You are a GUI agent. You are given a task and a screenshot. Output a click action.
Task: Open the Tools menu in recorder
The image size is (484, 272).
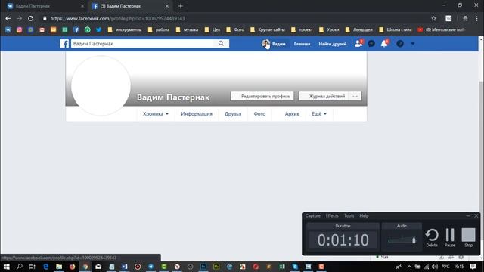click(349, 216)
